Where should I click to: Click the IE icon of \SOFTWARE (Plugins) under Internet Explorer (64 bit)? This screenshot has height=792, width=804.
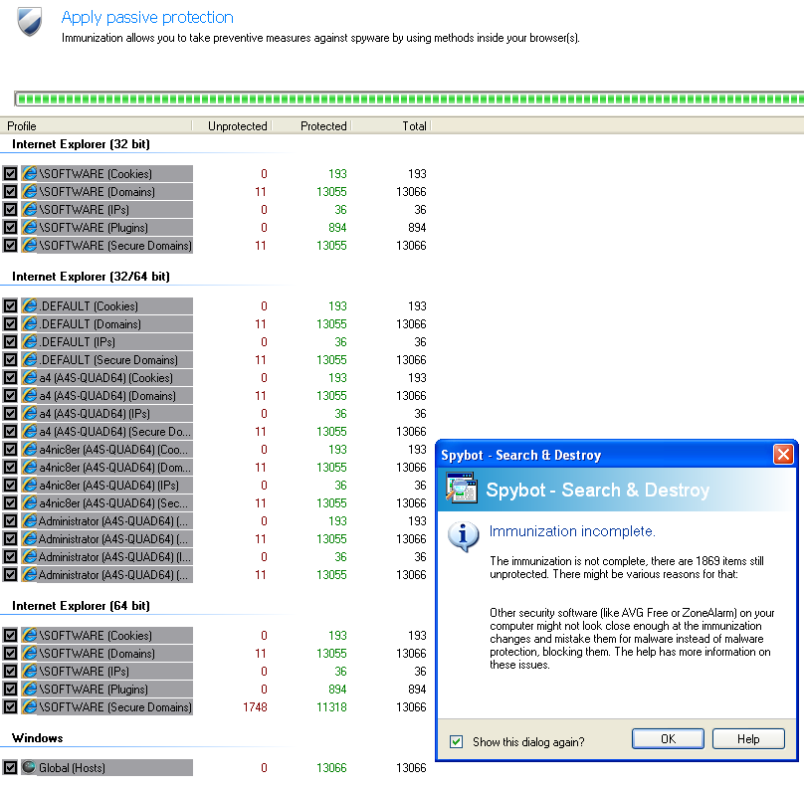[x=30, y=690]
